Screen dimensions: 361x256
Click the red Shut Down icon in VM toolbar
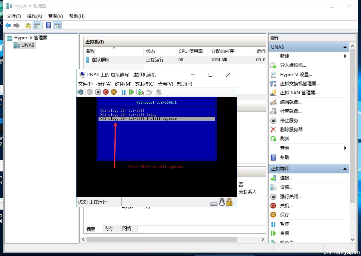pyautogui.click(x=106, y=92)
